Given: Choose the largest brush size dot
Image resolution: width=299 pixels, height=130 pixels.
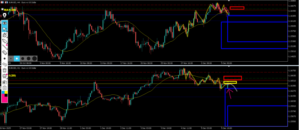Looking at the screenshot, I should (x=34, y=58).
